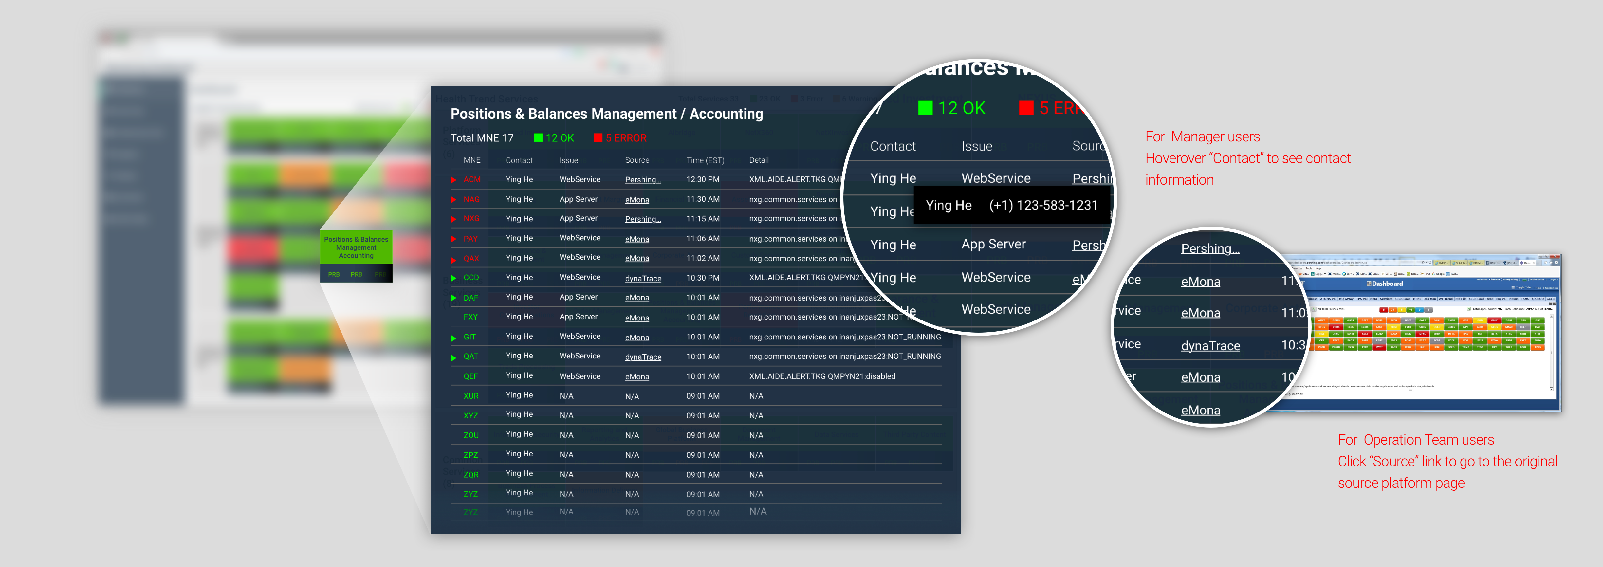Image resolution: width=1603 pixels, height=567 pixels.
Task: Expand the DAF row green triangle
Action: 454,298
